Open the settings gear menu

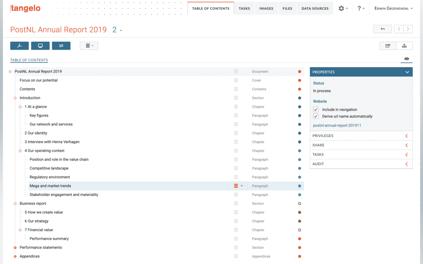click(x=342, y=8)
